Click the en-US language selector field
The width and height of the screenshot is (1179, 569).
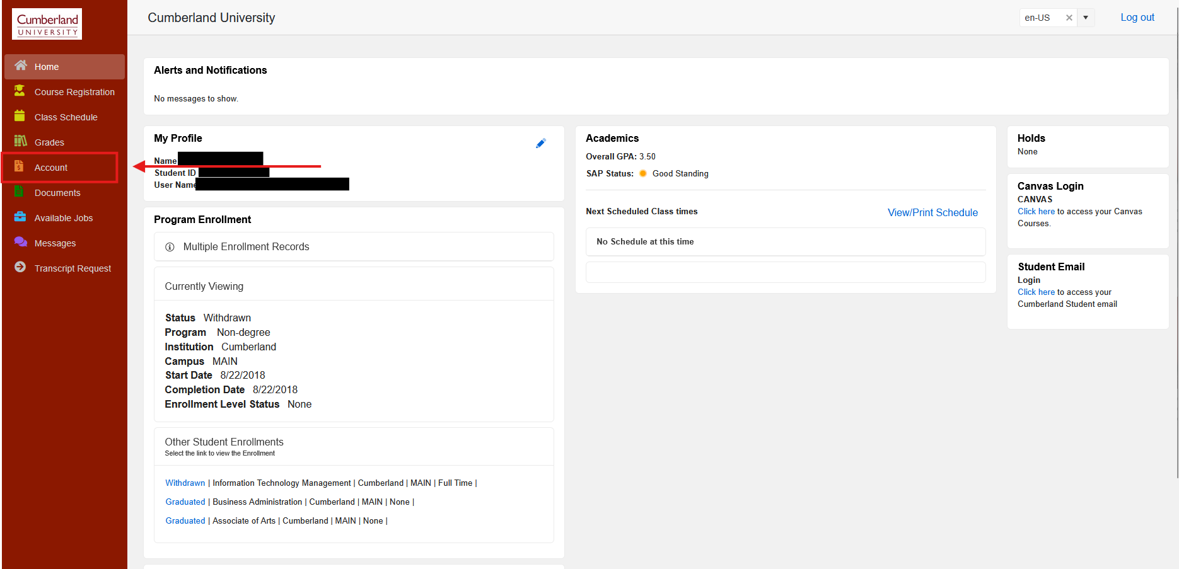[x=1057, y=18]
